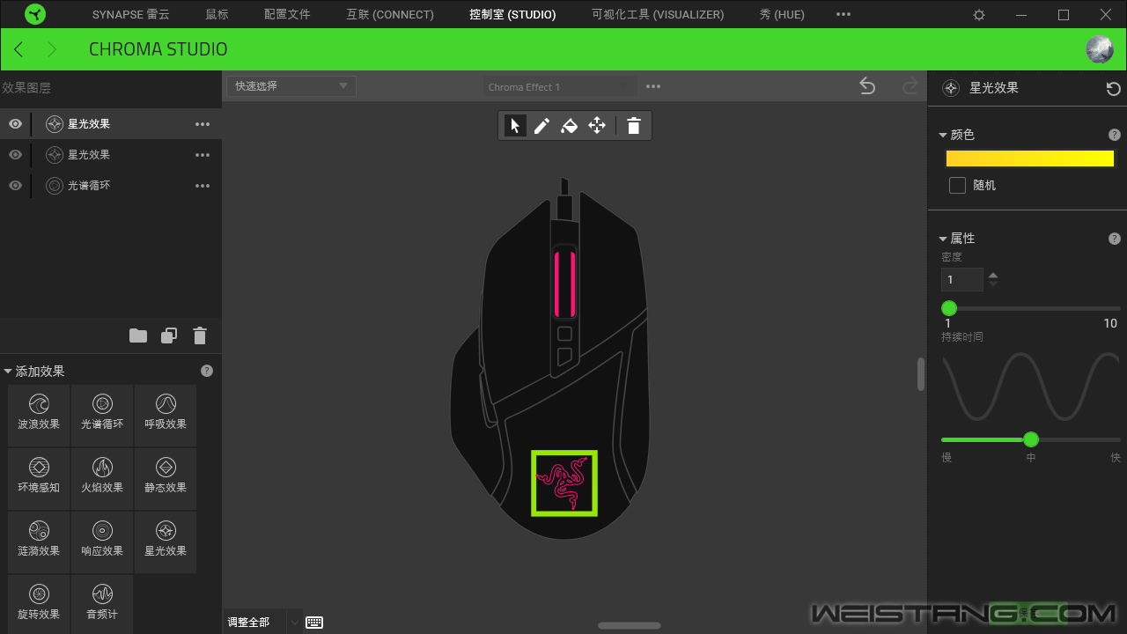Toggle visibility of second 星光效果 layer
The height and width of the screenshot is (634, 1127).
tap(15, 155)
